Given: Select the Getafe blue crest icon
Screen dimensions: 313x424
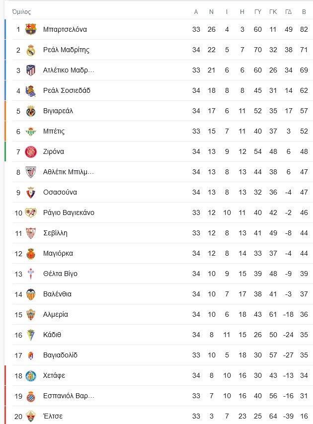Looking at the screenshot, I should click(31, 376).
